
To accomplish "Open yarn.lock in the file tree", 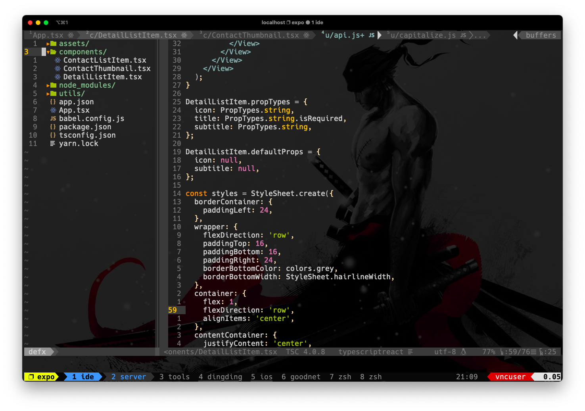I will pos(79,144).
